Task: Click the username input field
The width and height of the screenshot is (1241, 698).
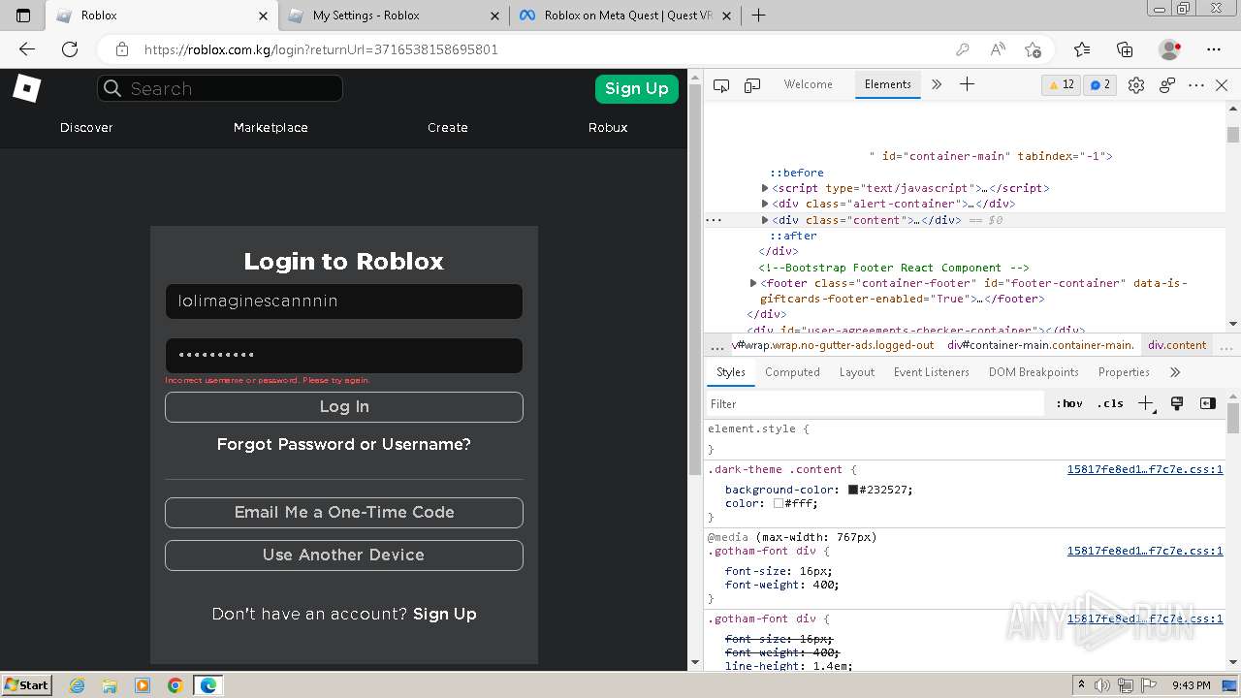Action: [344, 301]
